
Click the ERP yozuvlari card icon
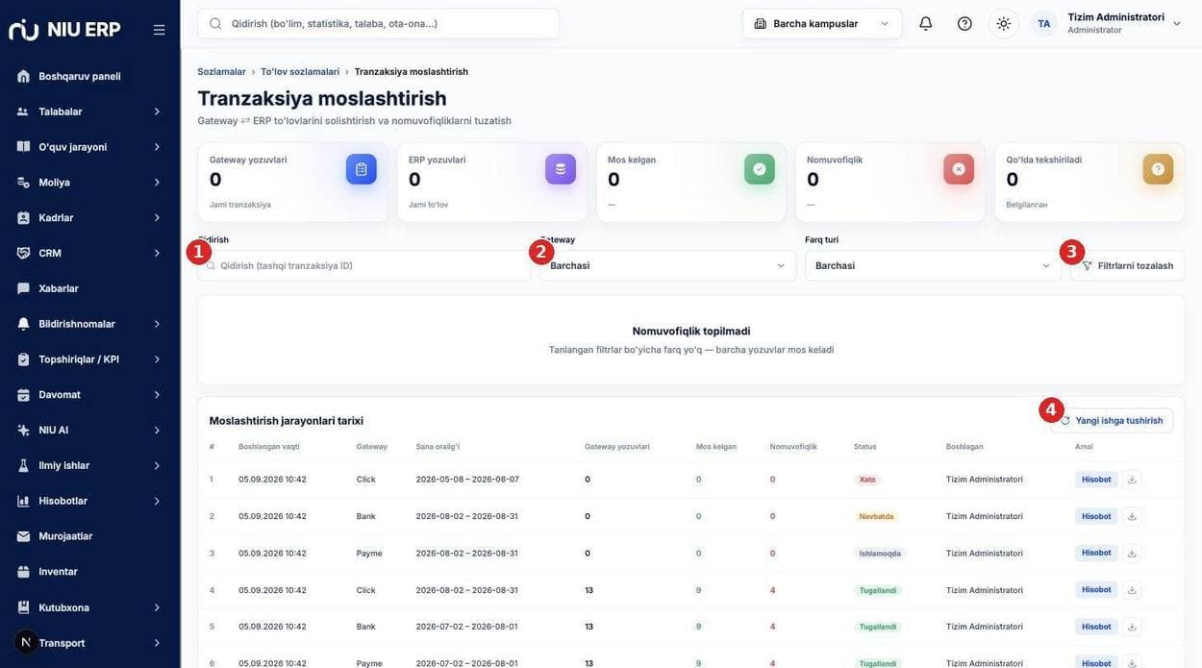coord(561,169)
